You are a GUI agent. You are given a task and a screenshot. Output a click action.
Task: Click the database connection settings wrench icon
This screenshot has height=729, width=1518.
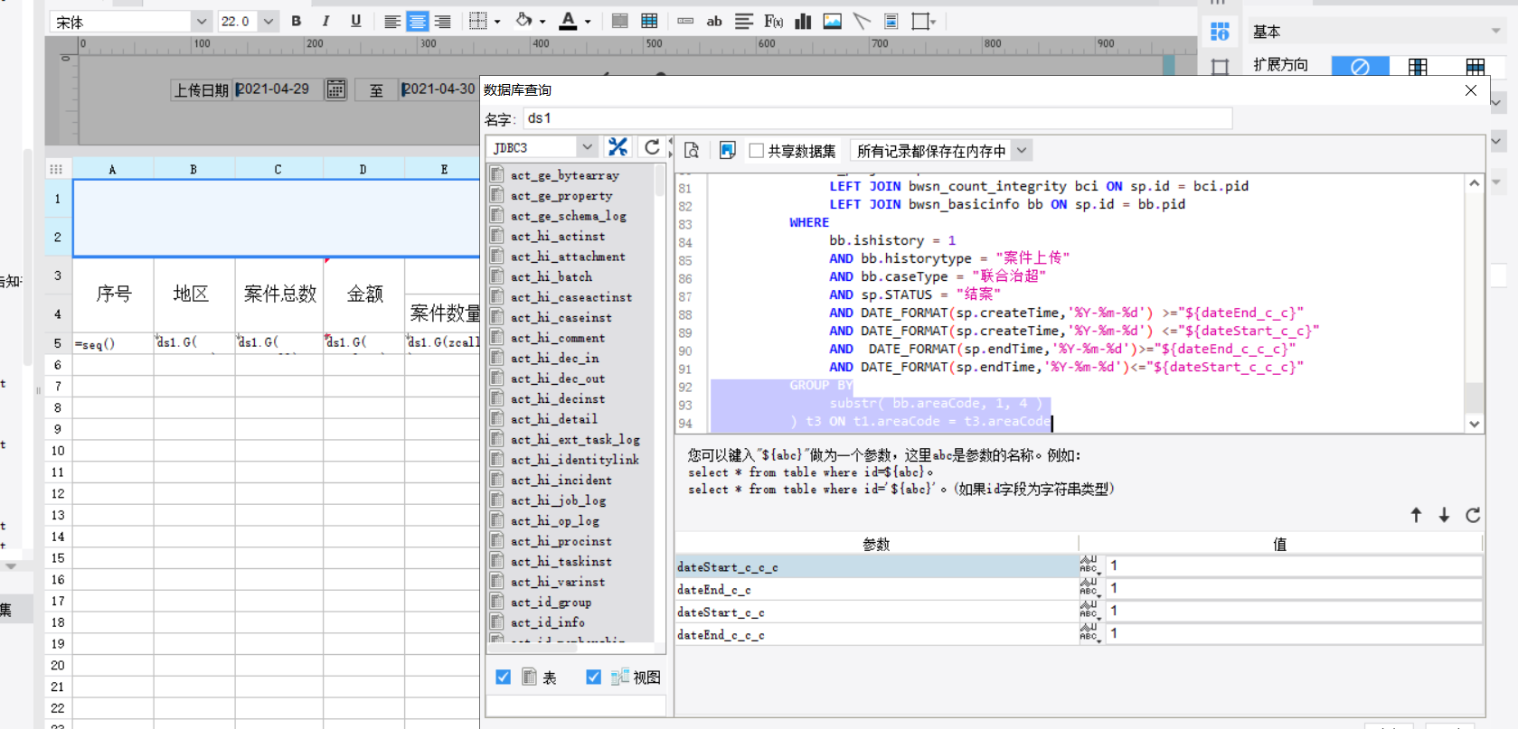click(x=618, y=147)
